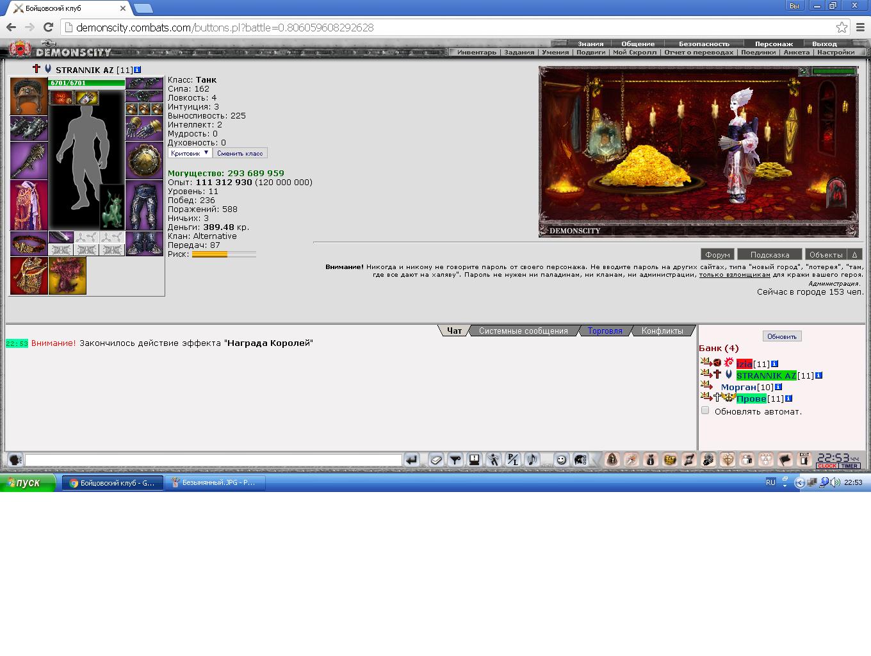Open the Поединки submenu item
This screenshot has width=871, height=656.
758,53
